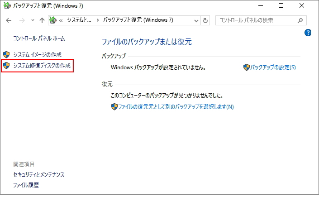Click バックアップの設定(S) link
This screenshot has width=319, height=197.
click(273, 67)
